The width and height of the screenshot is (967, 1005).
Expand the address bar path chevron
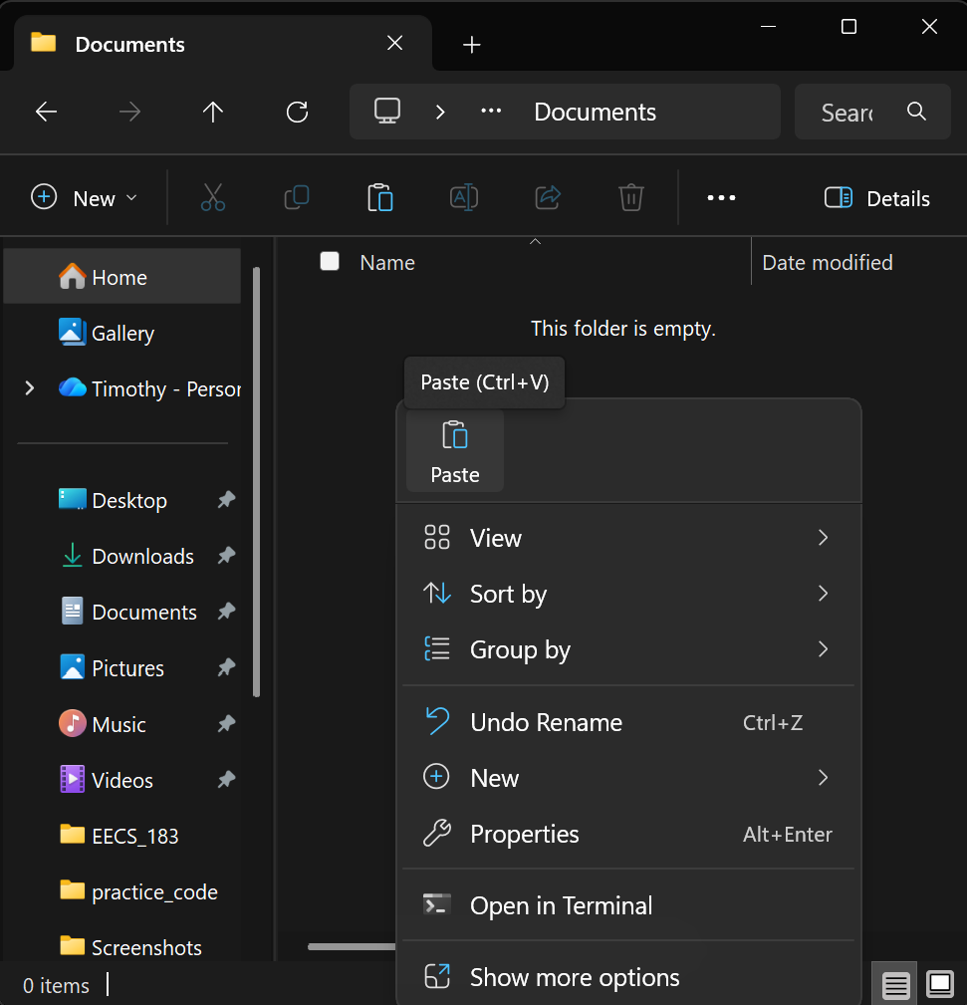440,113
